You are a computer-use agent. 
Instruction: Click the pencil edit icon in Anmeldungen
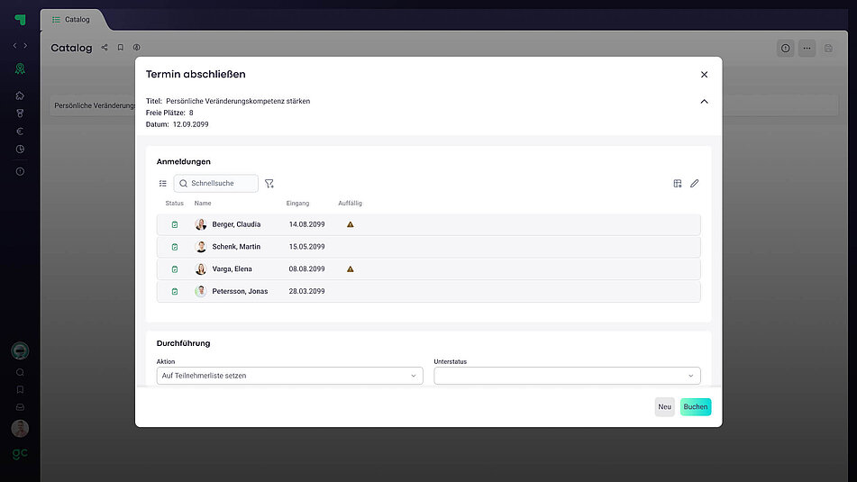(x=694, y=184)
